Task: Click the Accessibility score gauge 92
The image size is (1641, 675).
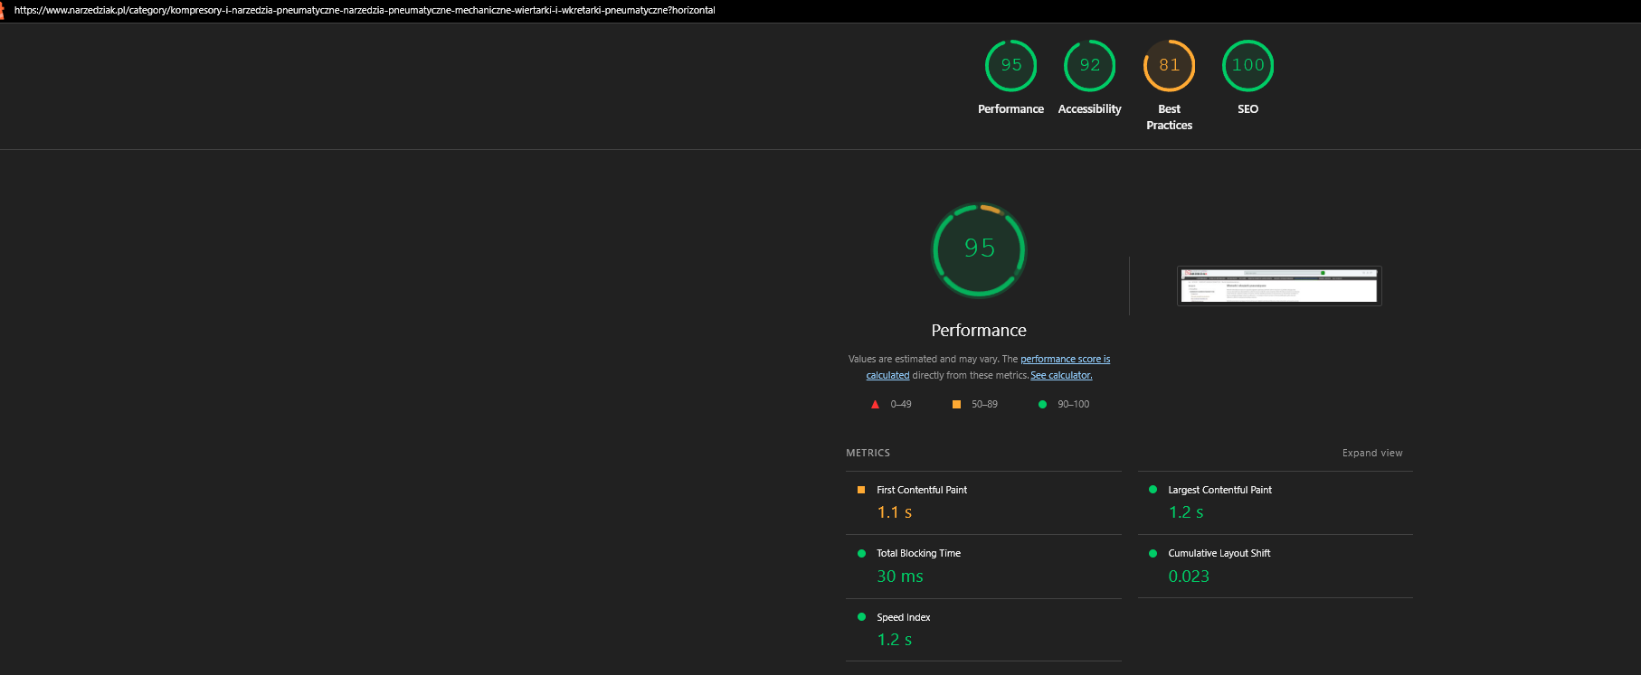Action: pos(1089,65)
